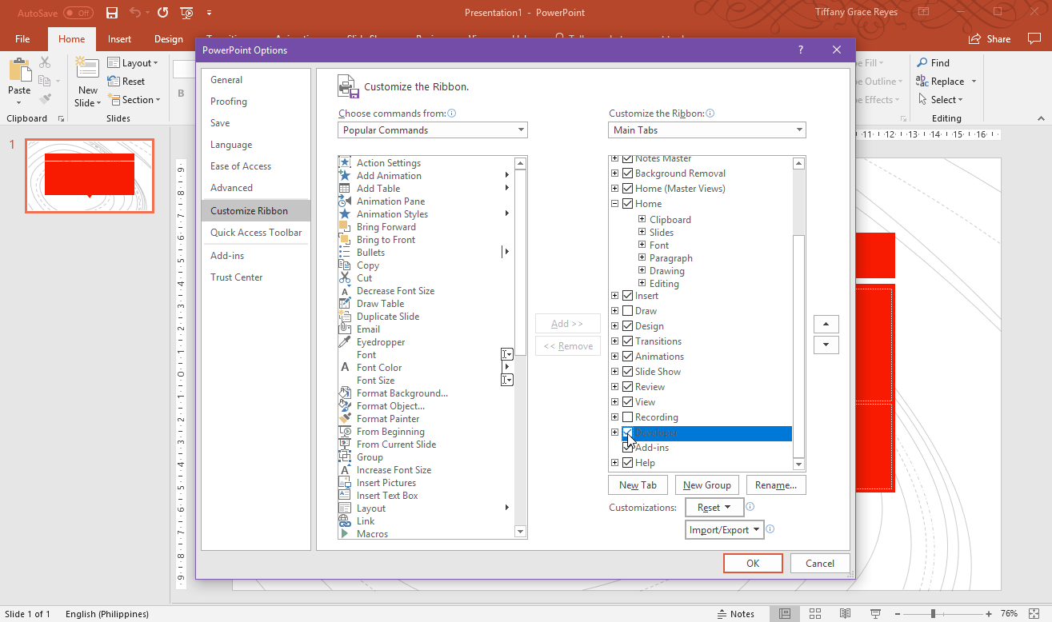
Task: Click the Move Down arrow button
Action: pos(826,345)
